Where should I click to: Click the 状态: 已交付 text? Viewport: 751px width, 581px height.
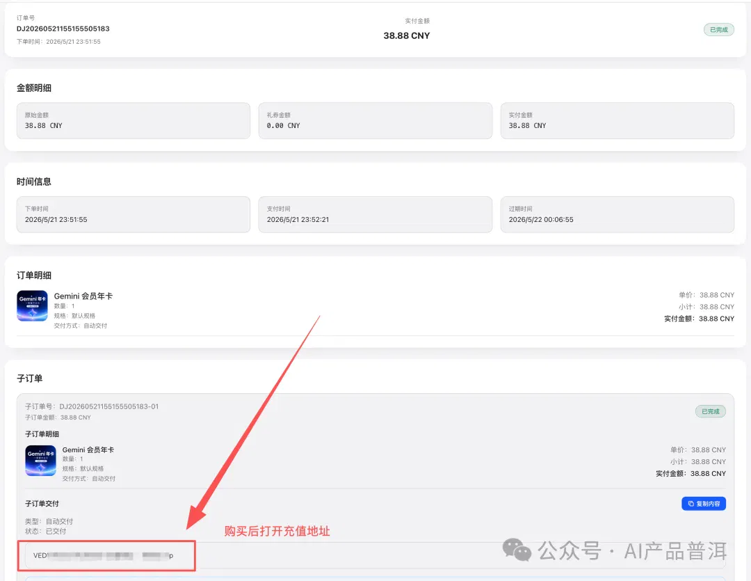coord(45,531)
